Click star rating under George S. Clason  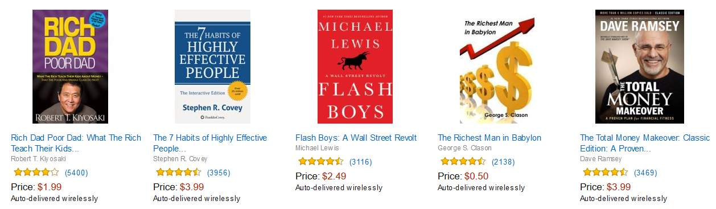pyautogui.click(x=463, y=162)
